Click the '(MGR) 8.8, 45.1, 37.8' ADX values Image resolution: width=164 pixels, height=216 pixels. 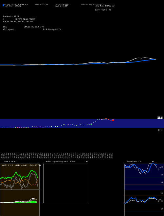tap(34, 27)
